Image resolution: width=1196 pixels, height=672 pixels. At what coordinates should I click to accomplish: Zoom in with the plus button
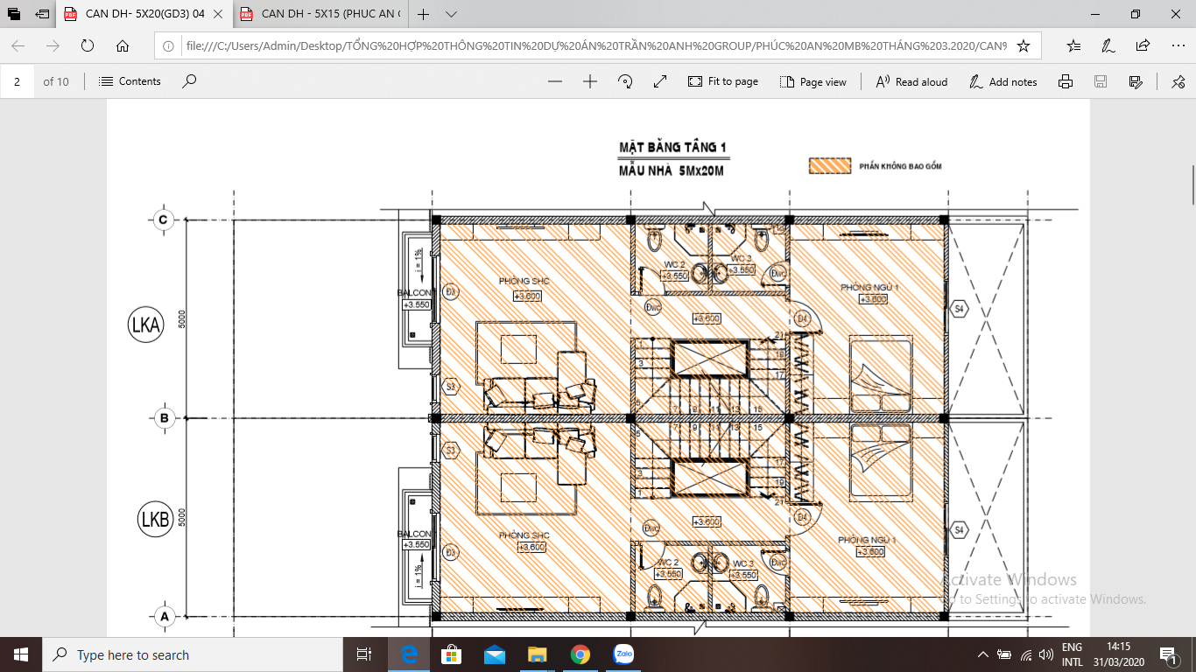[x=590, y=81]
